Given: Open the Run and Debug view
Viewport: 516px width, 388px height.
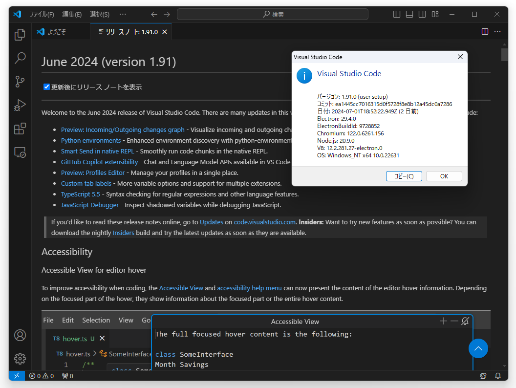Looking at the screenshot, I should click(20, 105).
